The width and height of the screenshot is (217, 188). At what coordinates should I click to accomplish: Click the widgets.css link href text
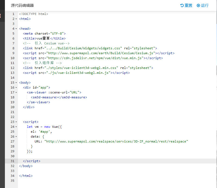[x=83, y=48]
